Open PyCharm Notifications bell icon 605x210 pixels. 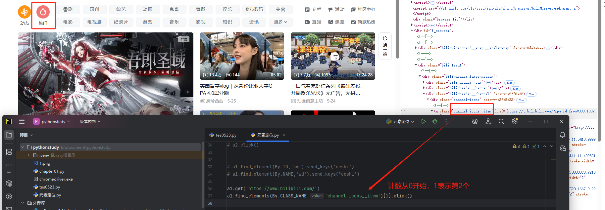[x=563, y=135]
